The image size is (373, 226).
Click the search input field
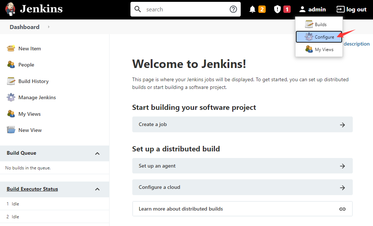tap(184, 9)
